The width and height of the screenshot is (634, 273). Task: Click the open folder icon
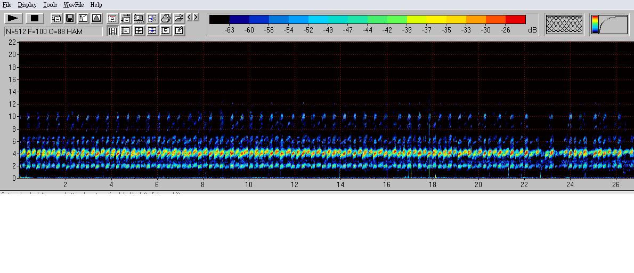pyautogui.click(x=179, y=18)
